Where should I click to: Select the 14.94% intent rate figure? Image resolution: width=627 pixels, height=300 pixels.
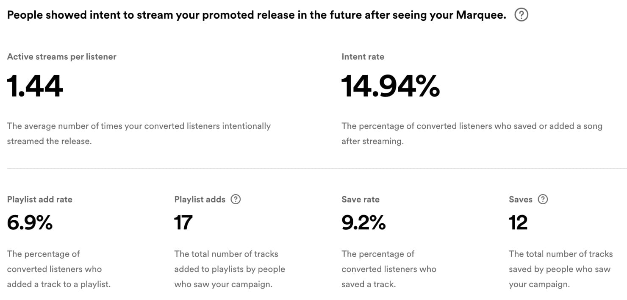point(390,86)
